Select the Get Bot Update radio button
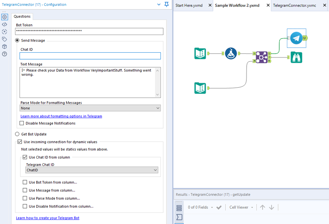Screen dimensions: 329x224 point(17,134)
